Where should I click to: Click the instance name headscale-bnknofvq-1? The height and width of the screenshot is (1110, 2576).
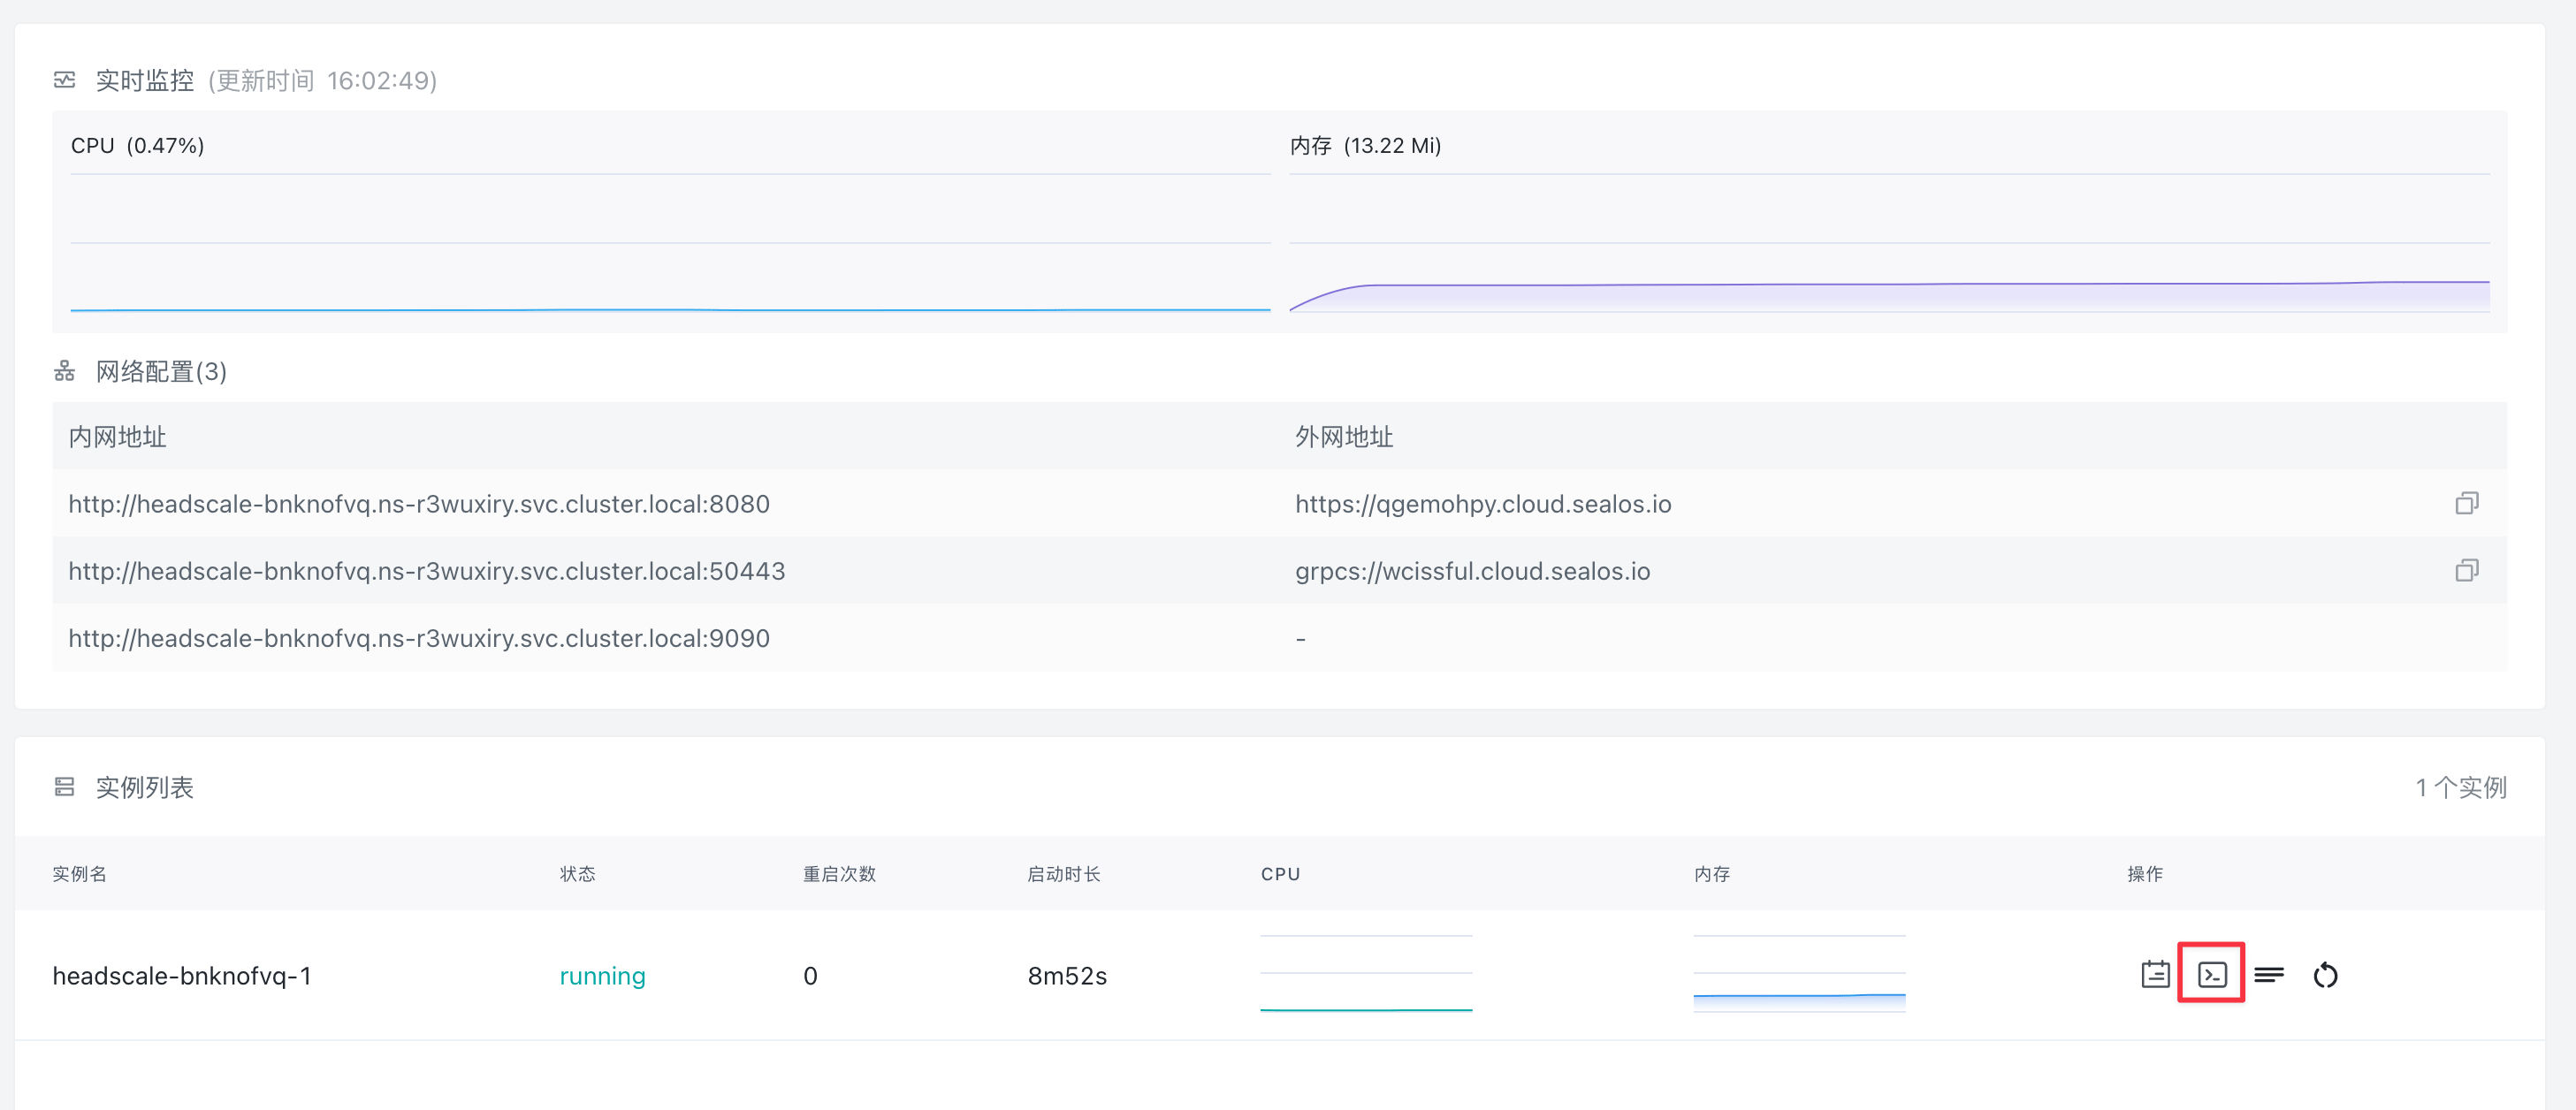pos(185,975)
